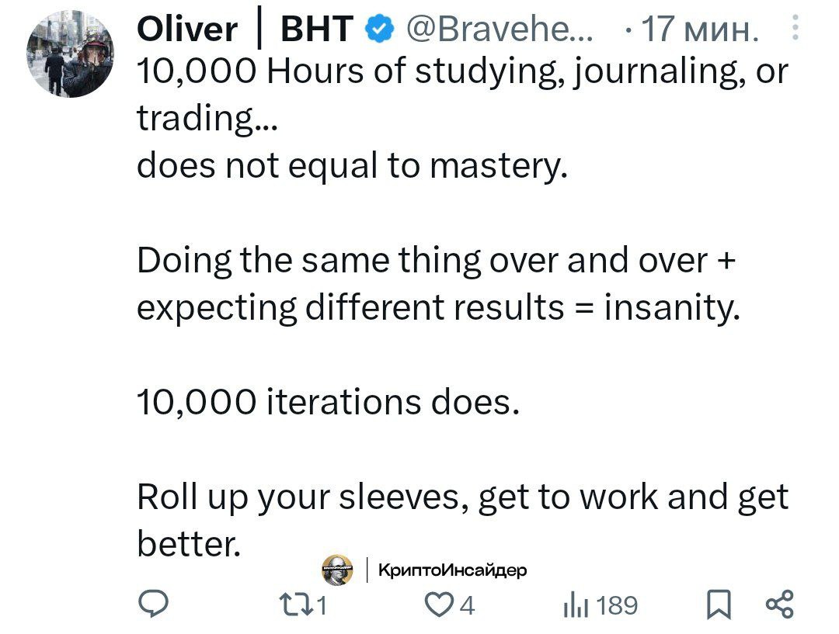Open the @Bravehe... handle link
The image size is (839, 634).
coord(500,29)
